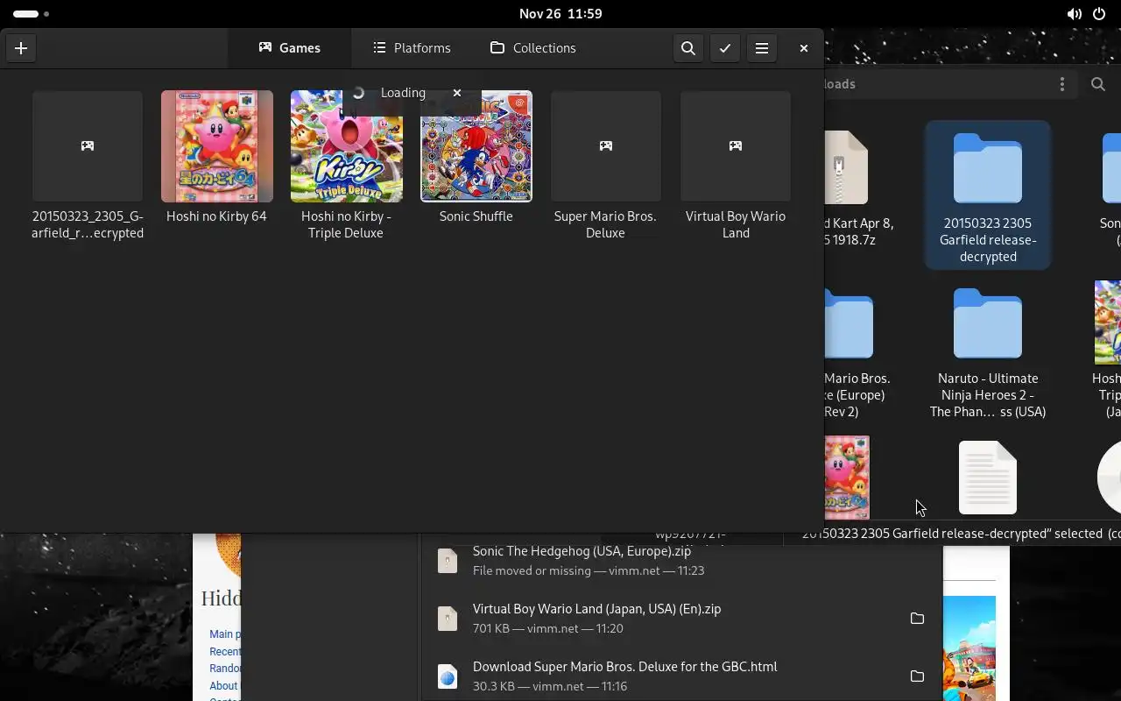This screenshot has width=1121, height=701.
Task: Open 'Recent' link on webpage sidebar
Action: 224,652
